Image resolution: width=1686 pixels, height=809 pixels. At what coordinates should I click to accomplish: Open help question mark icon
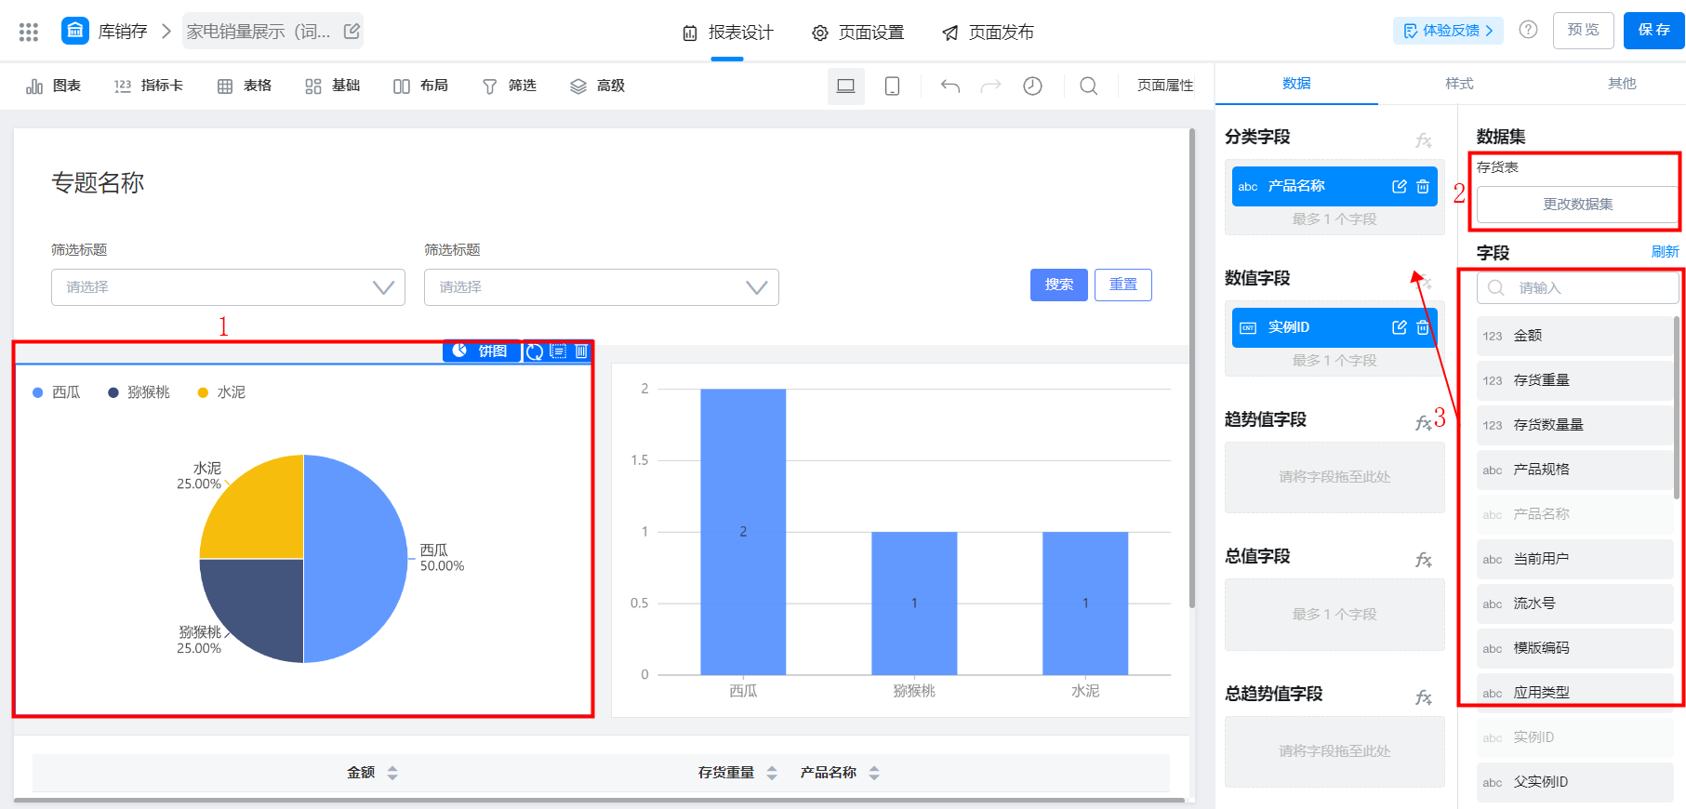tap(1528, 30)
